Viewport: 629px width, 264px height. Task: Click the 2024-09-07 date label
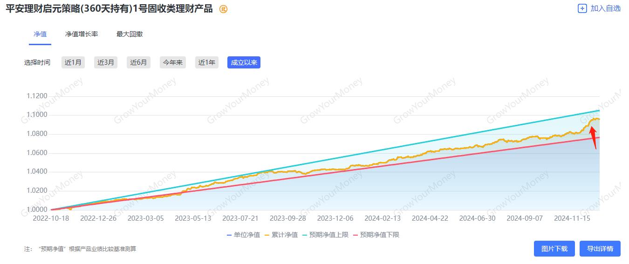tap(525, 218)
